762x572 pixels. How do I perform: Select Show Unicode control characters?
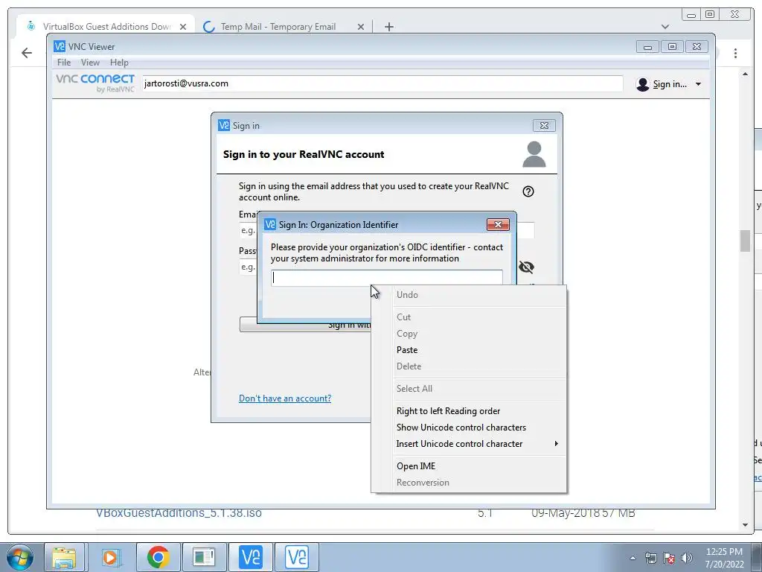pos(461,428)
